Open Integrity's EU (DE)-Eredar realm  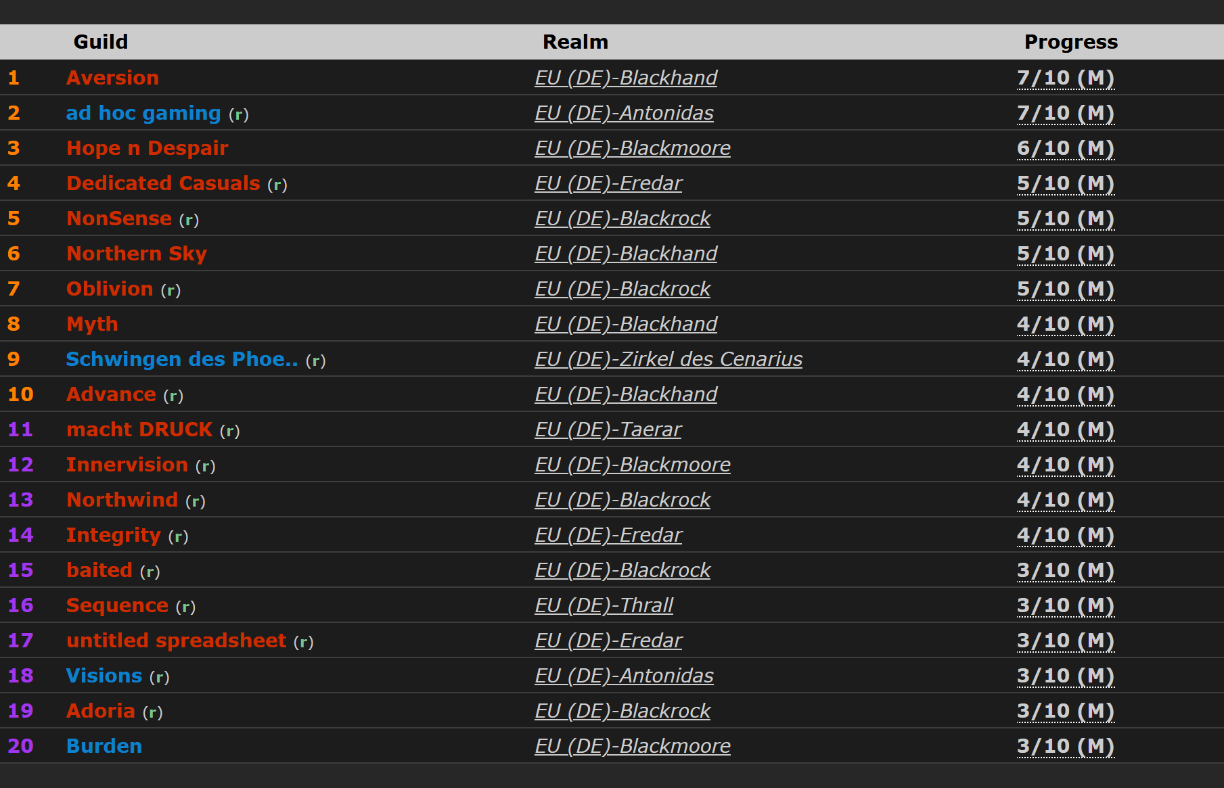pyautogui.click(x=608, y=535)
